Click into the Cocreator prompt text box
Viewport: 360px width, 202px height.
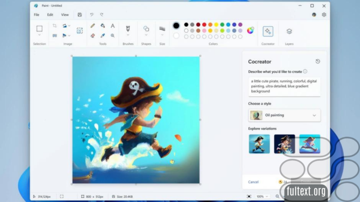pyautogui.click(x=284, y=87)
